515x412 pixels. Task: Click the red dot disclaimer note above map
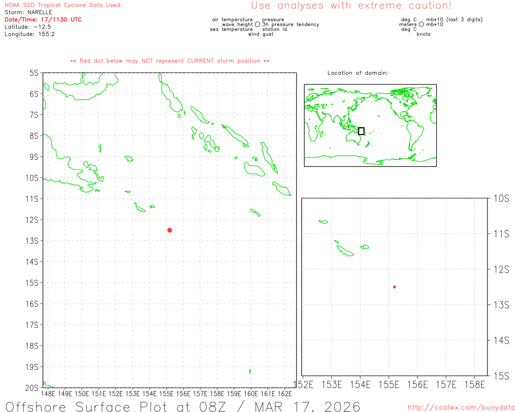[x=170, y=61]
